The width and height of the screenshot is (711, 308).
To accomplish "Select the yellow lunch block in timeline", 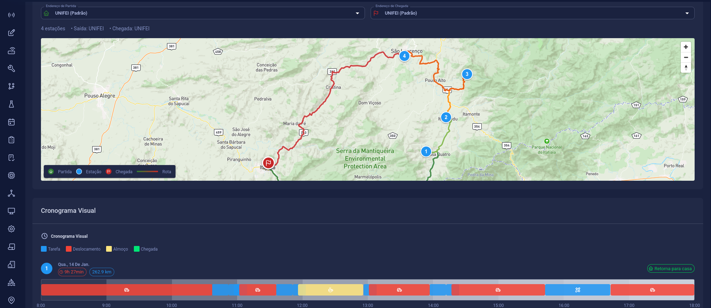I will (330, 290).
